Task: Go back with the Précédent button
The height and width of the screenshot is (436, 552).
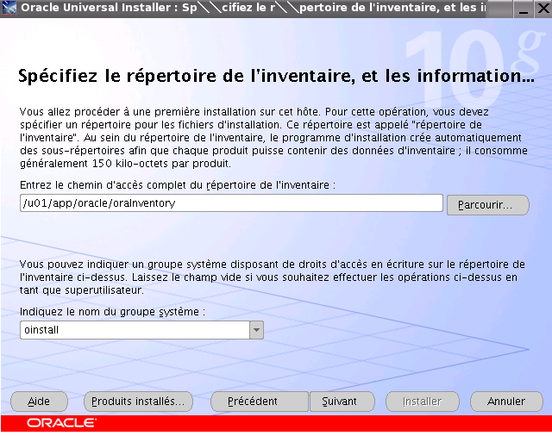Action: tap(260, 402)
